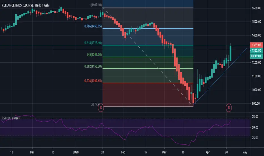The height and width of the screenshot is (156, 264).
Task: Click the 0.382(1156.20) Fibonacci level label
Action: coord(93,66)
